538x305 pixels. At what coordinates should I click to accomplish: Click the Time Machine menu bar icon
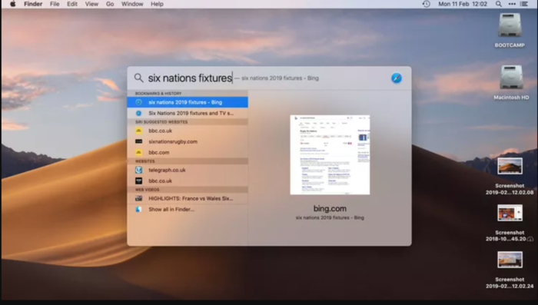tap(426, 4)
